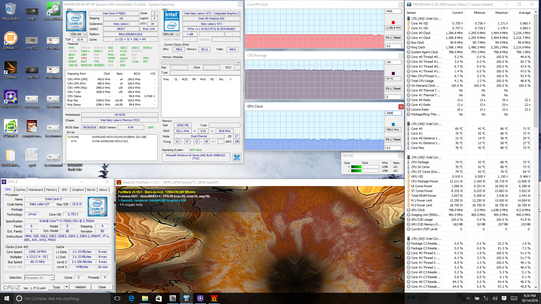Open Action Center notifications icon

pos(504,298)
